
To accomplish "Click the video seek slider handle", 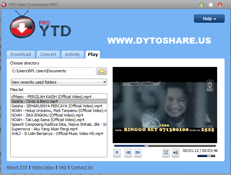I will coord(146,146).
